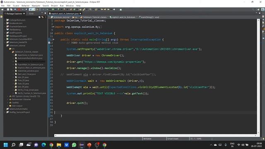Open the Refactor menu
Viewport: 265px width, 149px height.
[26, 6]
